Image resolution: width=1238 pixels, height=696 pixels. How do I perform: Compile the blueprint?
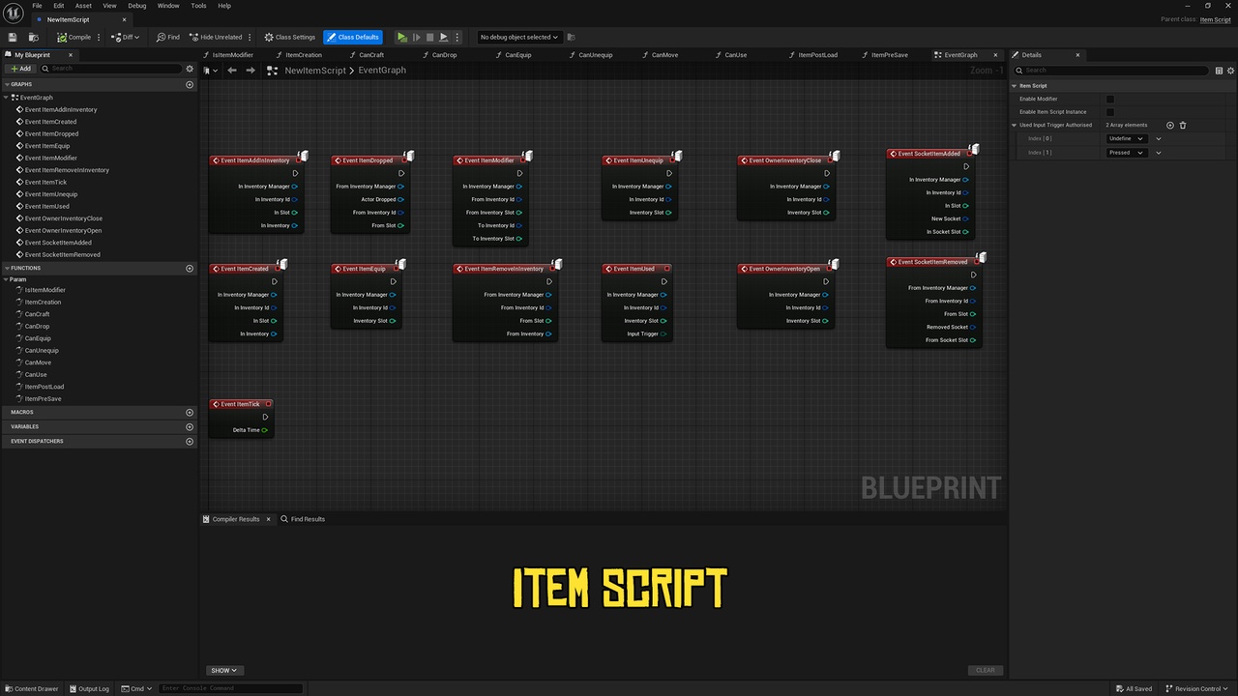click(x=74, y=37)
